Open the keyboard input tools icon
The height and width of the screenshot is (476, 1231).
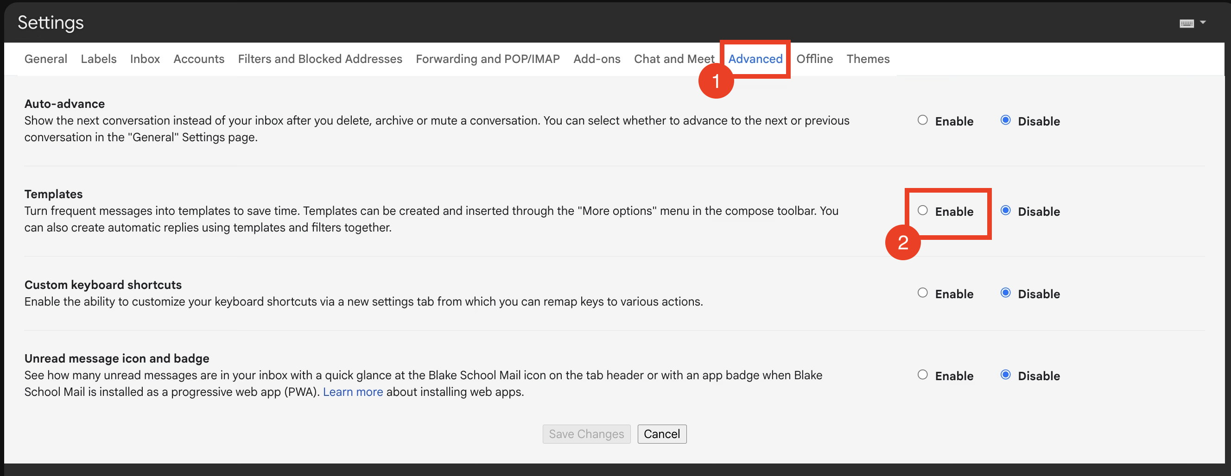click(x=1187, y=24)
